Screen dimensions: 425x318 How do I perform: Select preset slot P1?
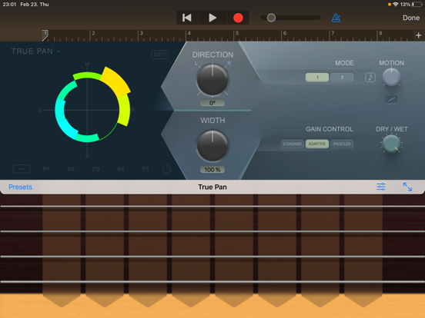46,169
